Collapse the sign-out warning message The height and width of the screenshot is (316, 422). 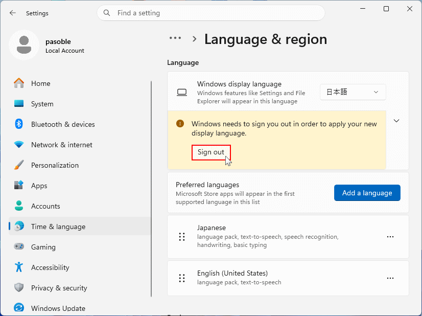point(396,121)
